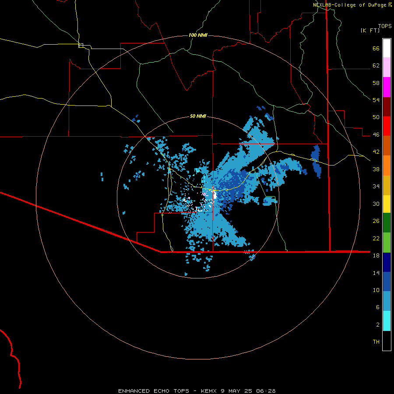The width and height of the screenshot is (394, 394).
Task: Click the legend value '6'
Action: 378,307
